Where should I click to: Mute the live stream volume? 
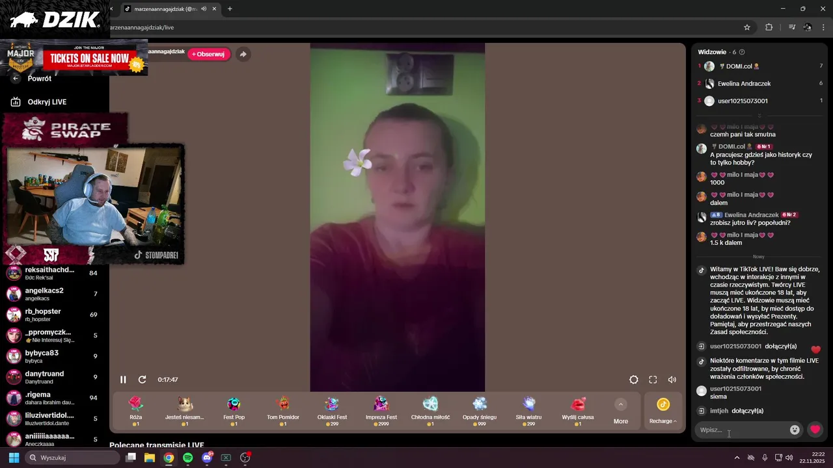tap(672, 380)
